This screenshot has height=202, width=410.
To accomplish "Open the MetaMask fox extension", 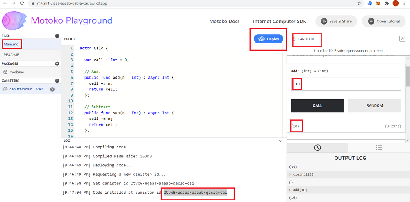I will (378, 4).
